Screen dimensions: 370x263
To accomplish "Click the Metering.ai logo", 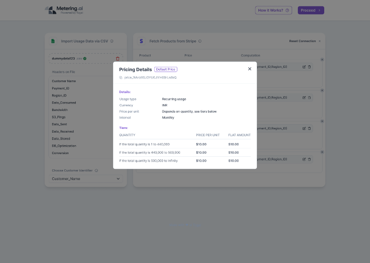I will point(64,10).
